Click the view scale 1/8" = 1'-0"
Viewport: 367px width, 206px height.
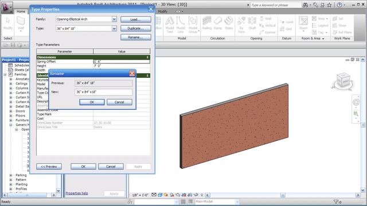point(140,195)
